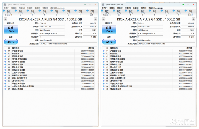Image resolution: width=199 pixels, height=129 pixels.
Task: Go to previous disk arrow in left window
Action: pyautogui.click(x=6, y=19)
